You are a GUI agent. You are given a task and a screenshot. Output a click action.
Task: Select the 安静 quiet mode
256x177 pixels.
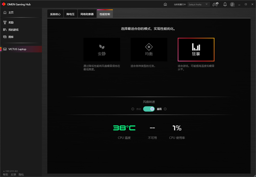pos(102,50)
